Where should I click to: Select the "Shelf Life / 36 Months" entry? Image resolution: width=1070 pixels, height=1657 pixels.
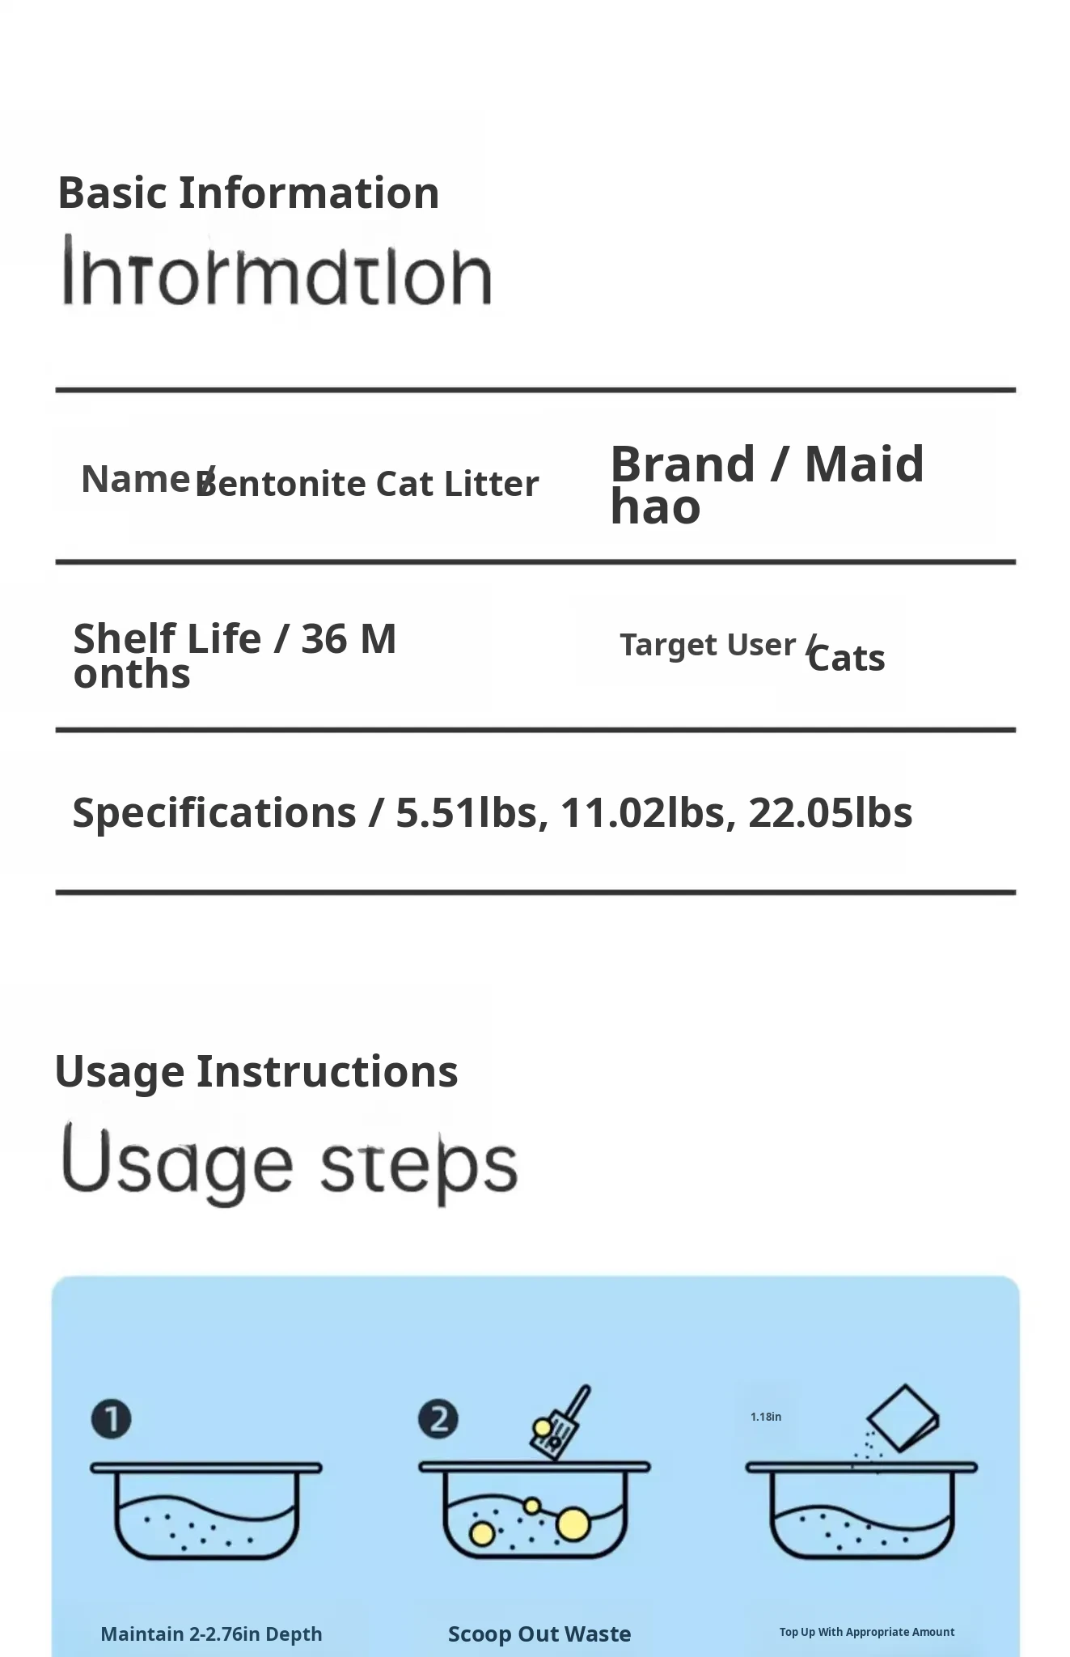click(x=235, y=655)
